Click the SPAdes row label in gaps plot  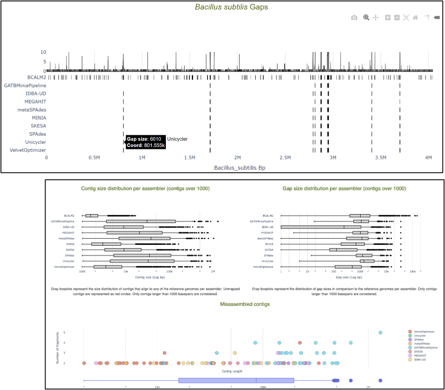coord(38,134)
